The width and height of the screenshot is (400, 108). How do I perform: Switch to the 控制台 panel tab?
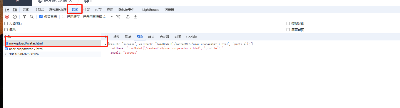[39, 10]
